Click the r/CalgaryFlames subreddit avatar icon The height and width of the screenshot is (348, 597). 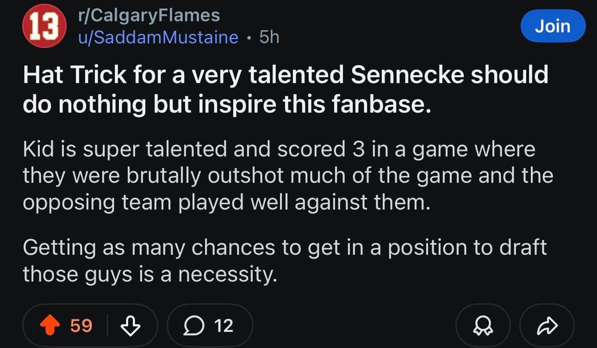(43, 26)
